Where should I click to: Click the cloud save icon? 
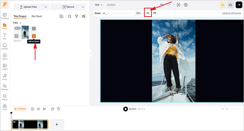(230, 5)
